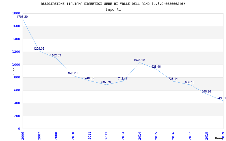
Task: Select the 746.65 value label
Action: 89,78
